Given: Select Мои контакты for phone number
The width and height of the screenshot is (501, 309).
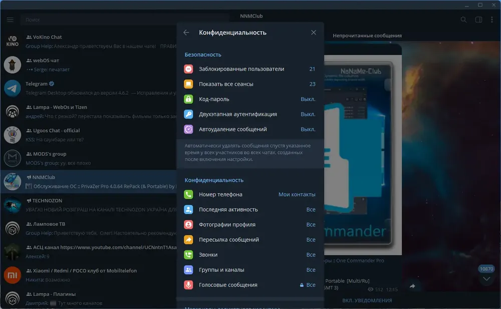Looking at the screenshot, I should [297, 194].
